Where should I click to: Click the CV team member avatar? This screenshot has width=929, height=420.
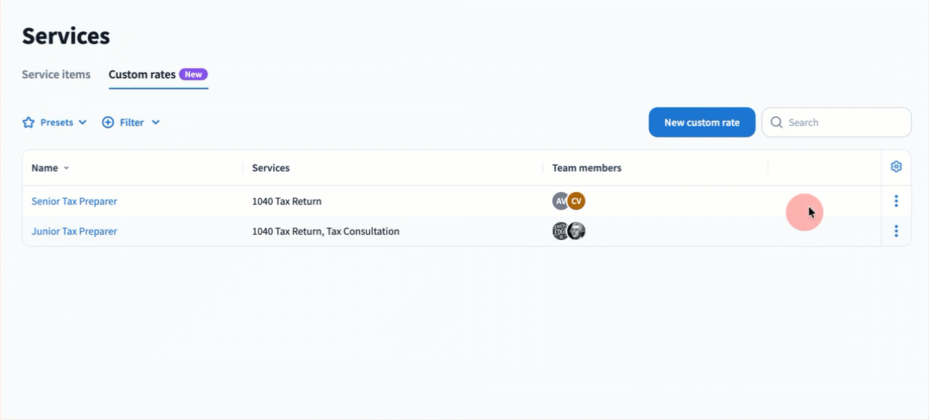point(576,201)
